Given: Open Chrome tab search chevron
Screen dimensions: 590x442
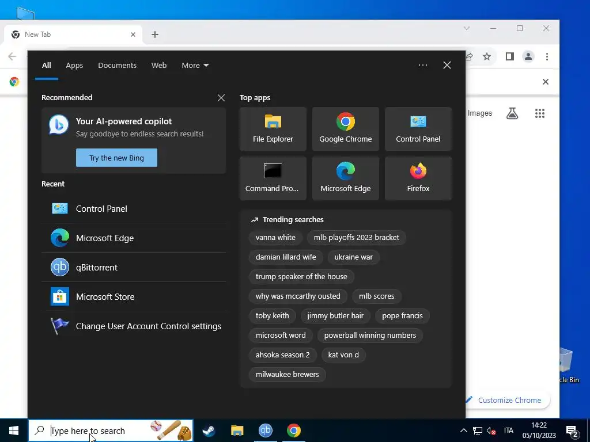Looking at the screenshot, I should pos(467,28).
